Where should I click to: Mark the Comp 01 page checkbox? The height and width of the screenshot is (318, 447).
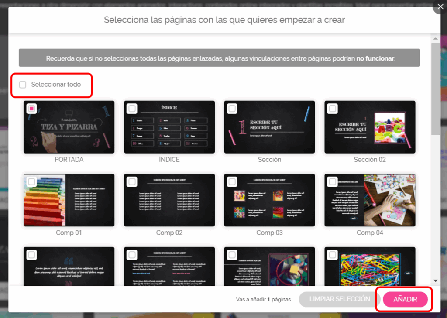(31, 181)
